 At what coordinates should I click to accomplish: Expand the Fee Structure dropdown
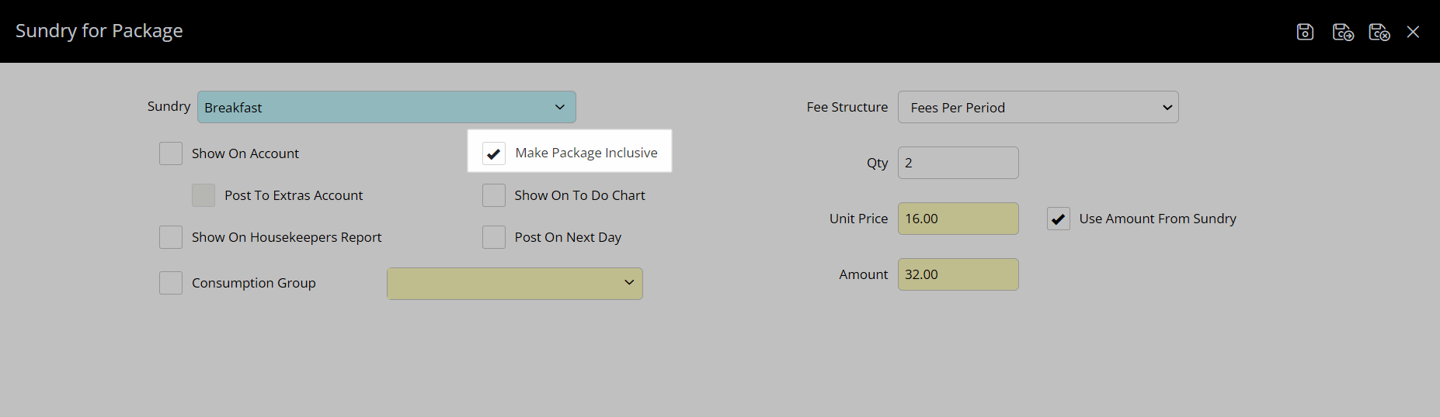(x=1038, y=107)
